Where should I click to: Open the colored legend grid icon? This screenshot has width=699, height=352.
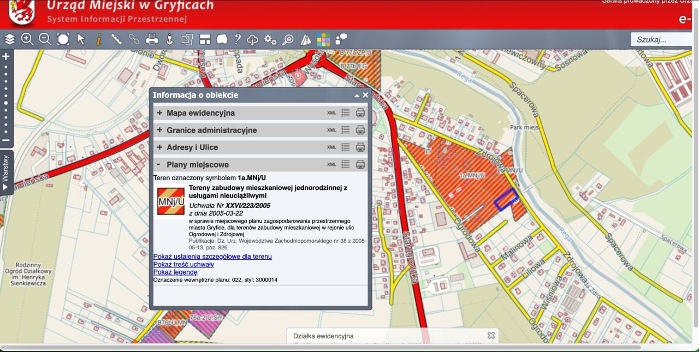pos(323,39)
